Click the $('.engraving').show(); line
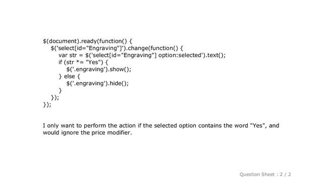This screenshot has height=181, width=323. tap(99, 69)
